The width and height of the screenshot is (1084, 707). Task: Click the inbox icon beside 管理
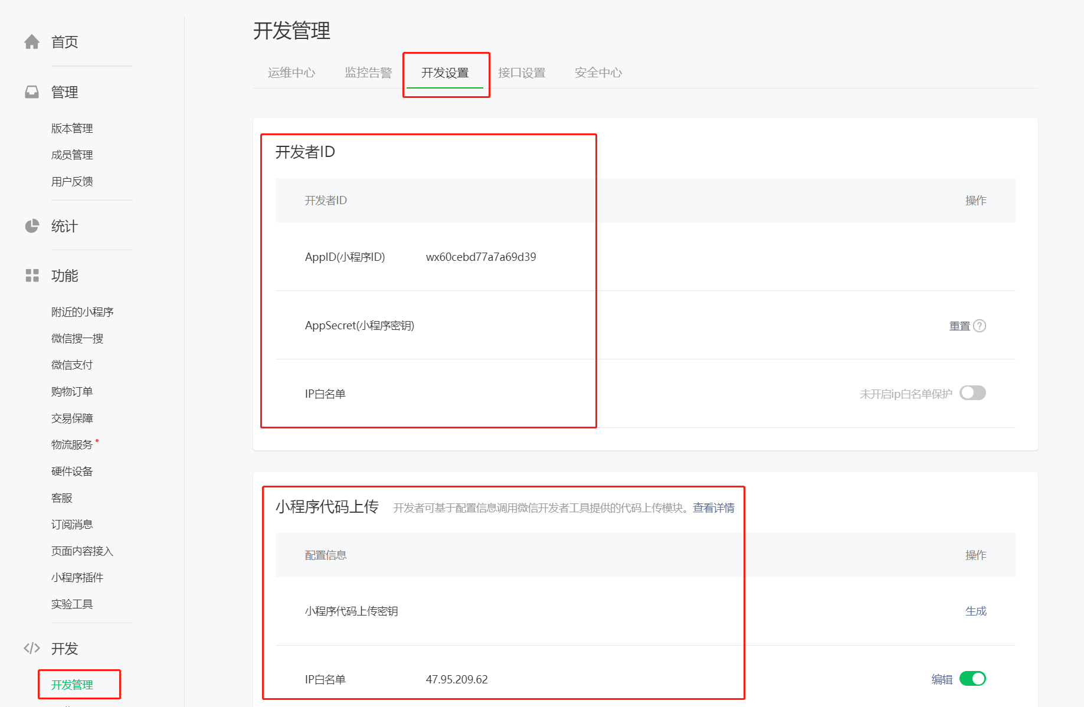tap(32, 92)
